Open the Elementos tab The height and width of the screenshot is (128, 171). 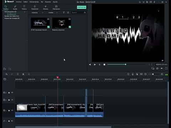[56, 7]
